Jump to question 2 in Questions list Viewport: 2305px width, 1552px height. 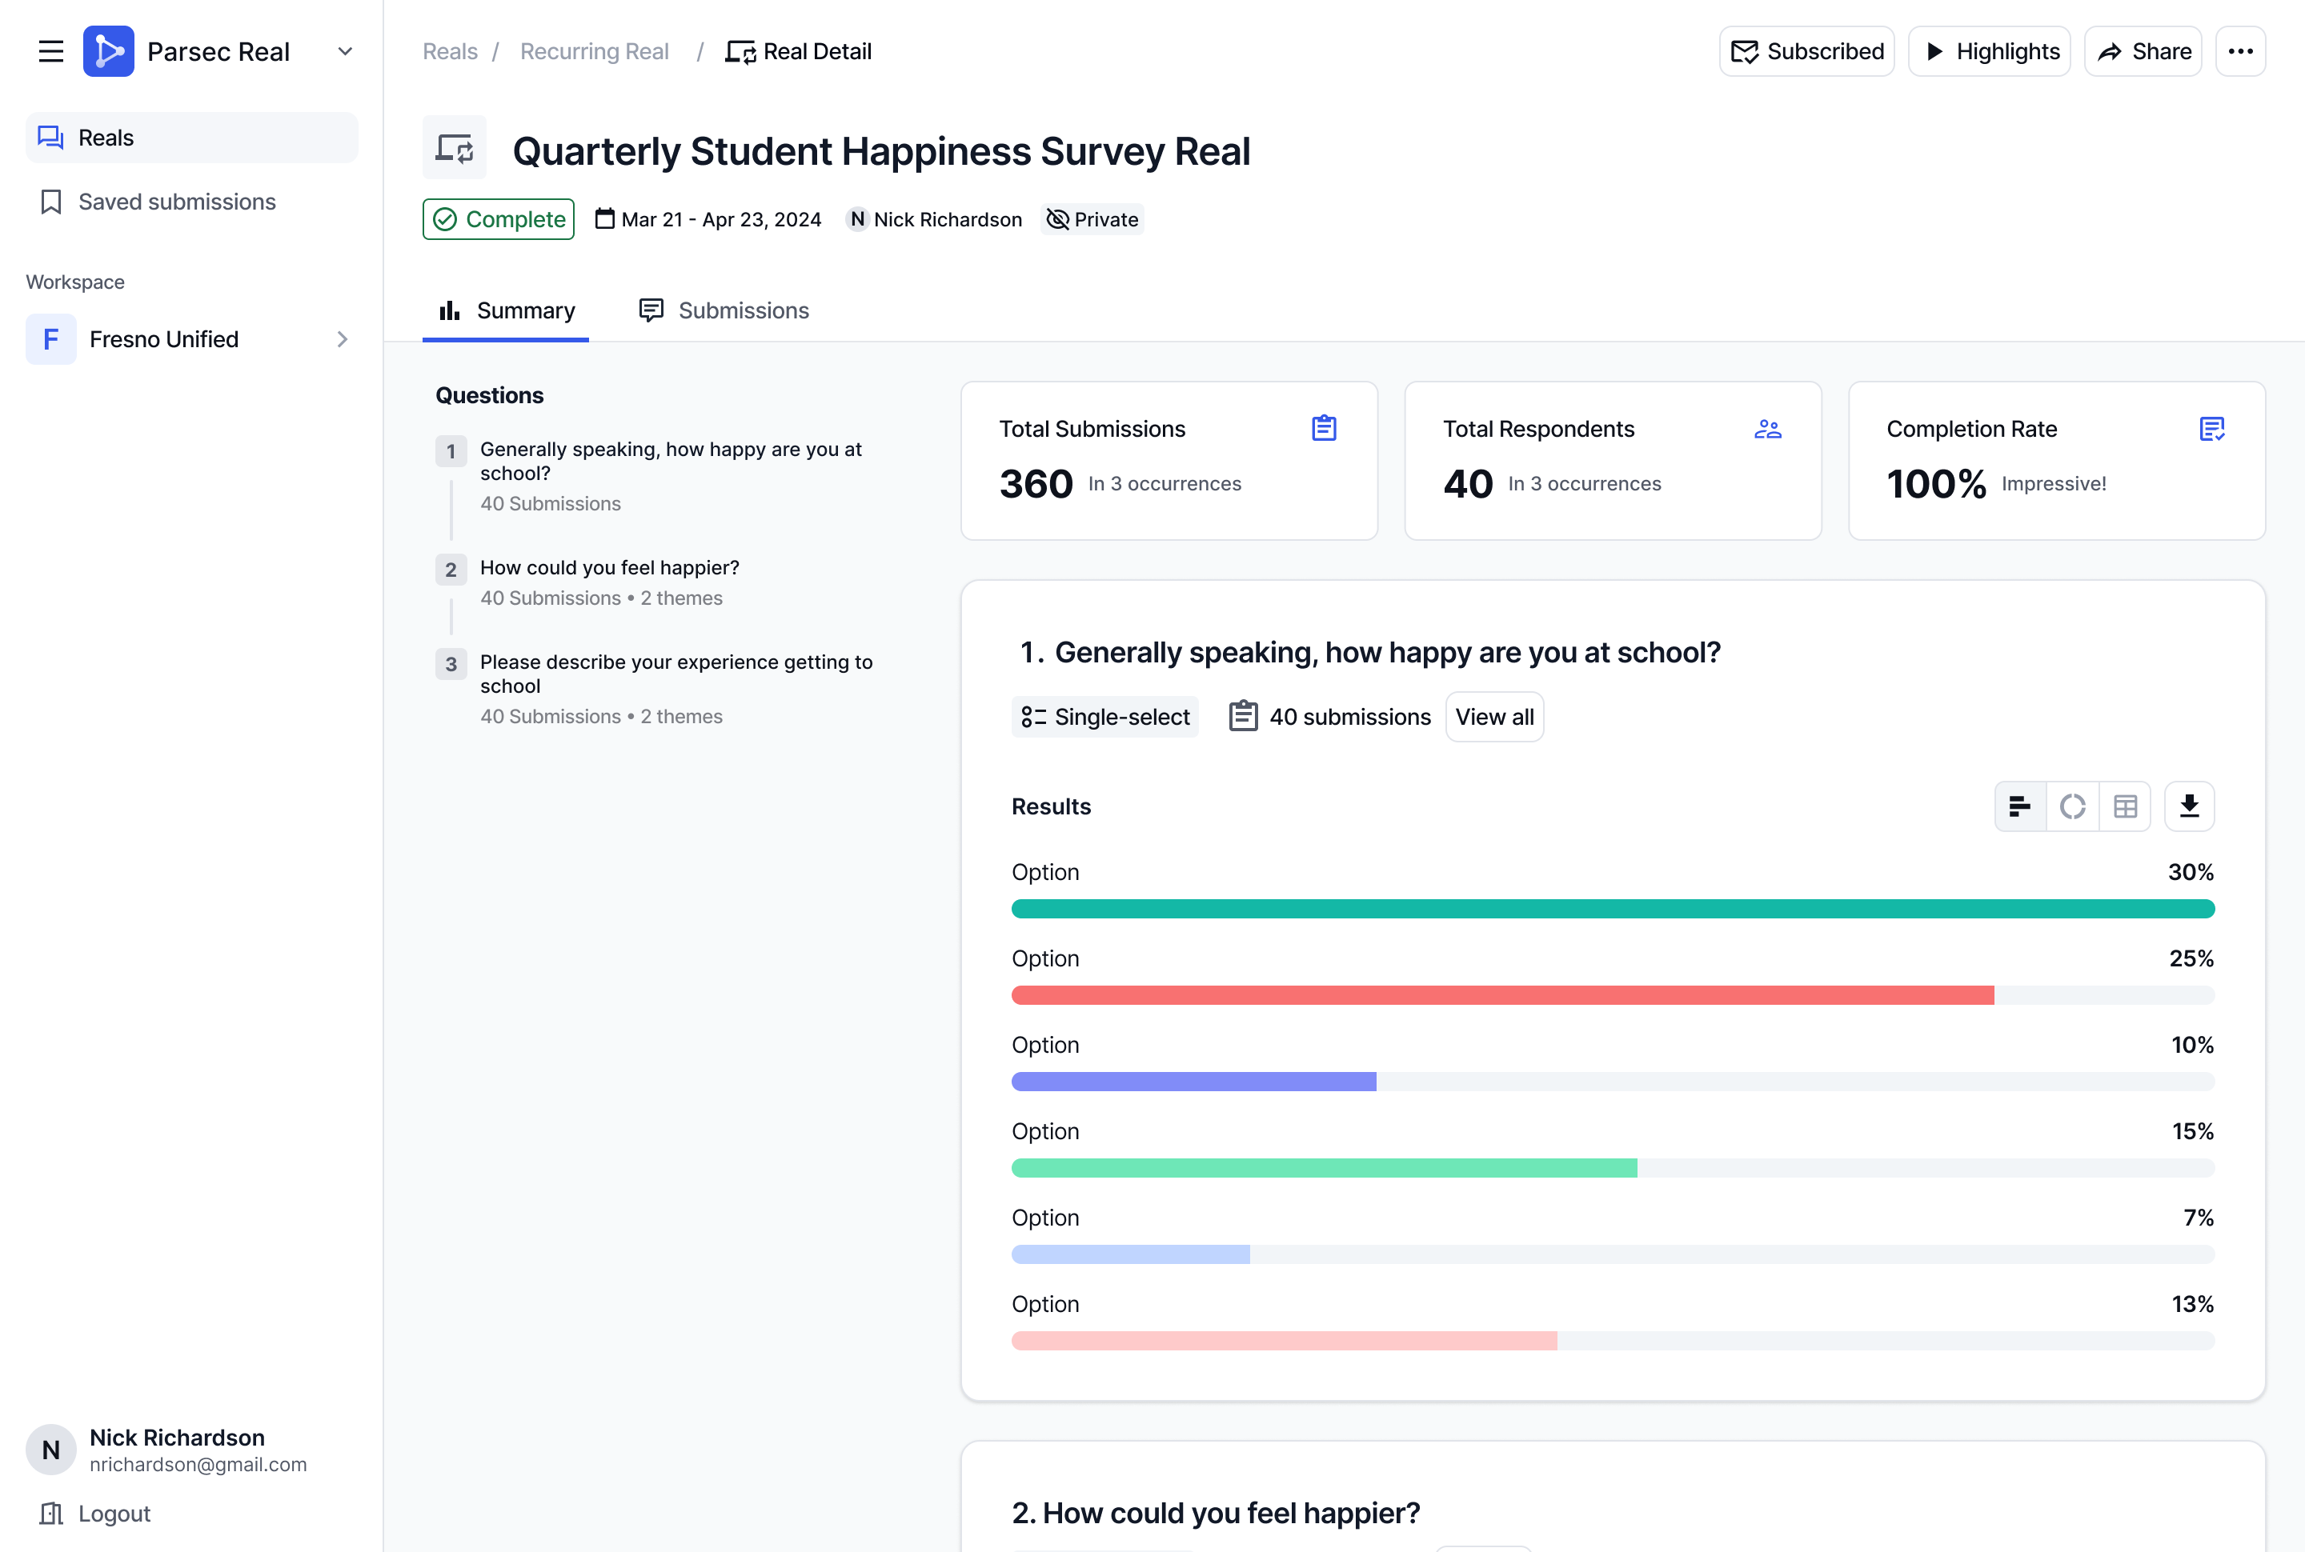pyautogui.click(x=609, y=568)
